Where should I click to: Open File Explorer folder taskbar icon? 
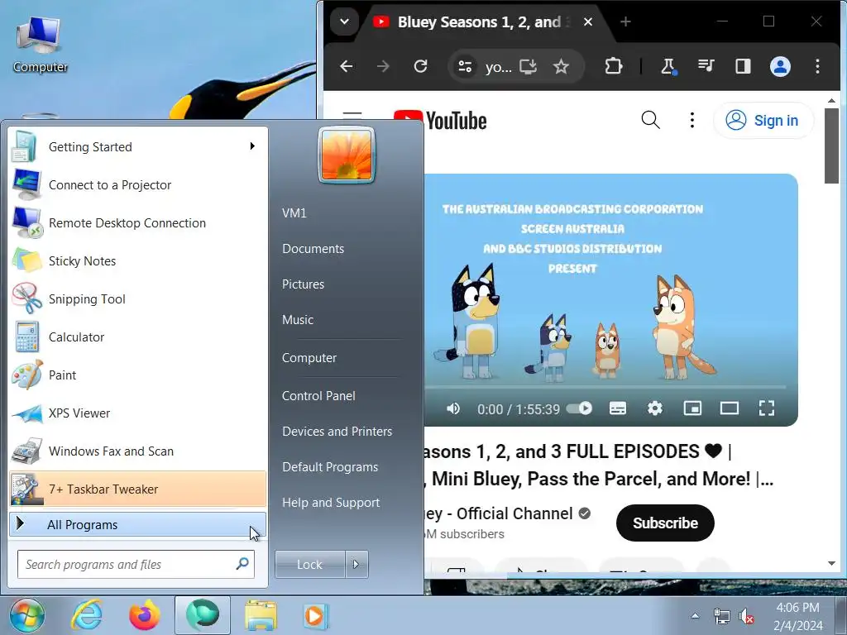[261, 615]
